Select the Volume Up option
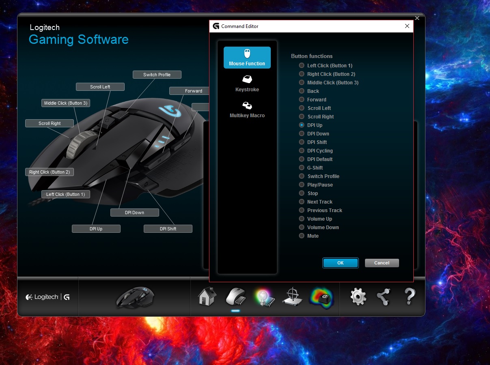The width and height of the screenshot is (490, 365). (302, 219)
